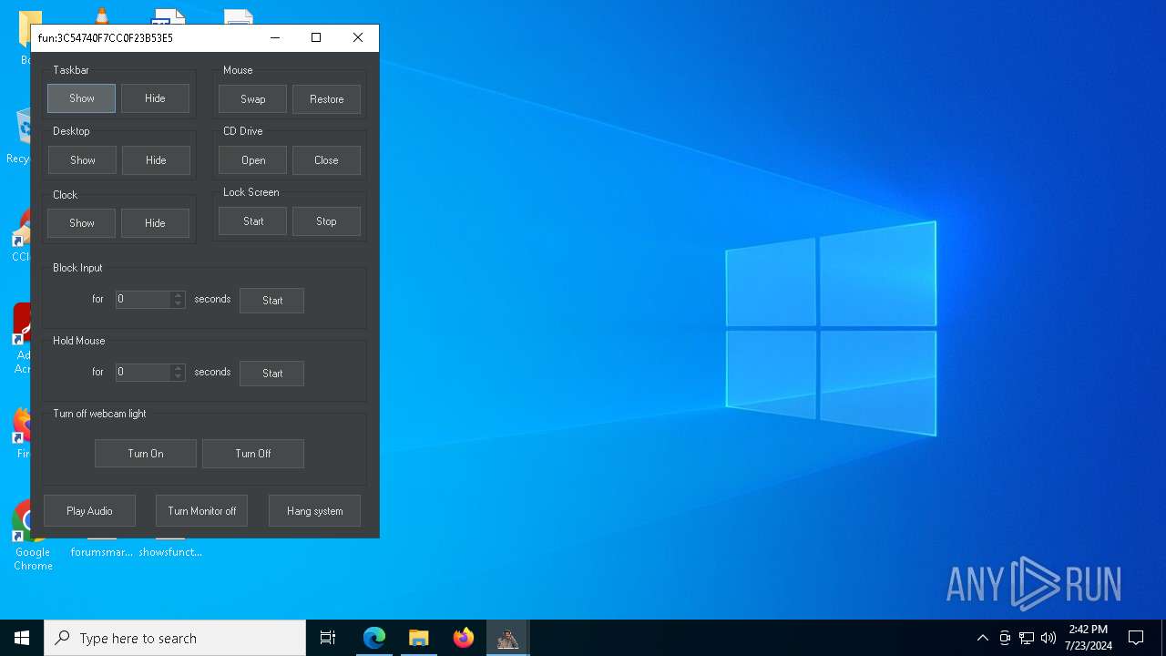Image resolution: width=1166 pixels, height=656 pixels.
Task: Close the fun window
Action: pos(358,37)
